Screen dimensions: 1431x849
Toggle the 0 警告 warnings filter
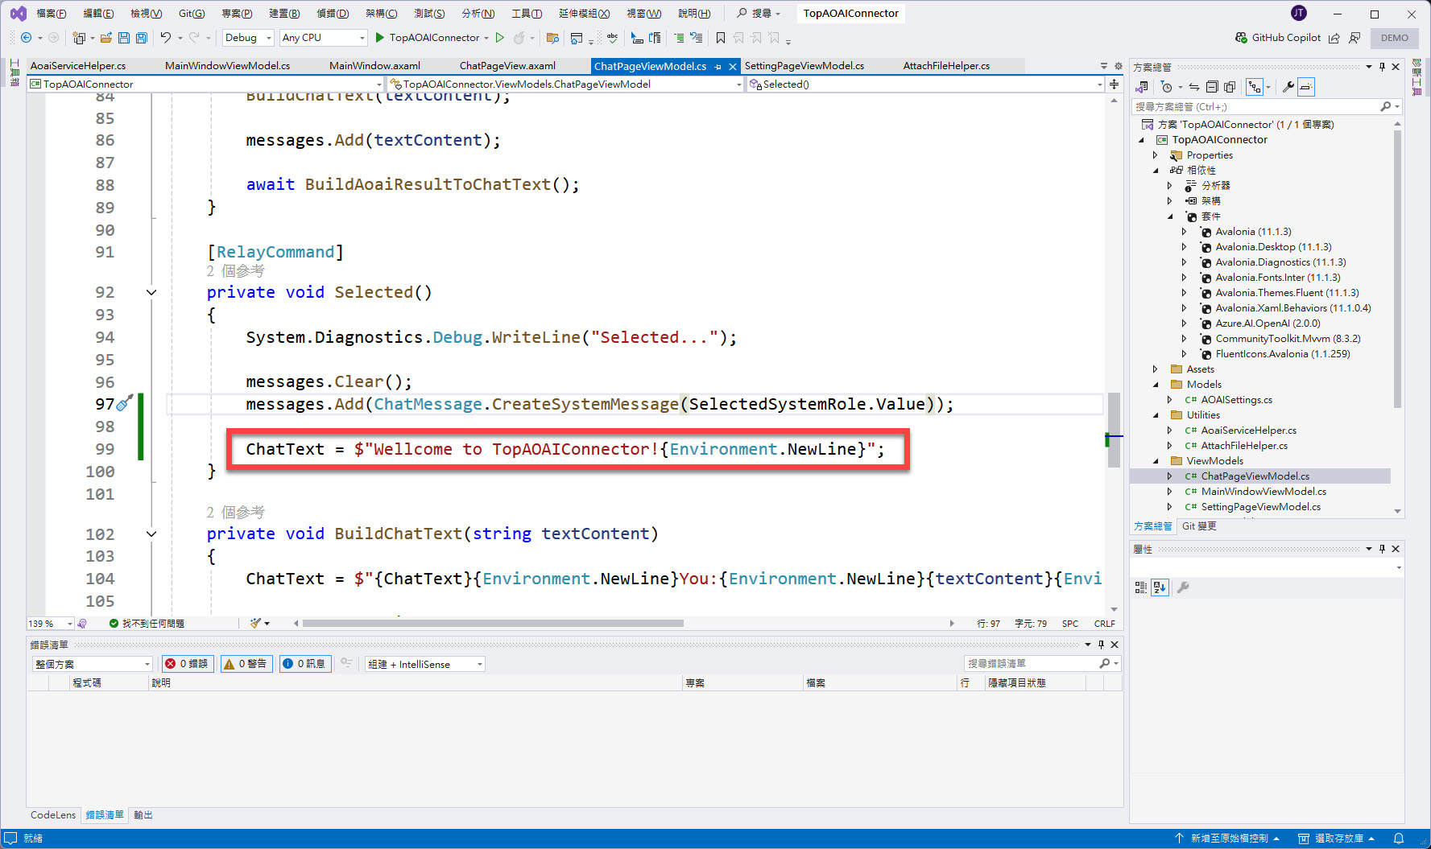coord(246,664)
